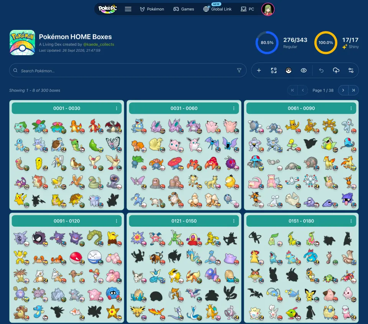This screenshot has height=324, width=368.
Task: Click the 0151 - 0180 box title
Action: click(x=301, y=221)
